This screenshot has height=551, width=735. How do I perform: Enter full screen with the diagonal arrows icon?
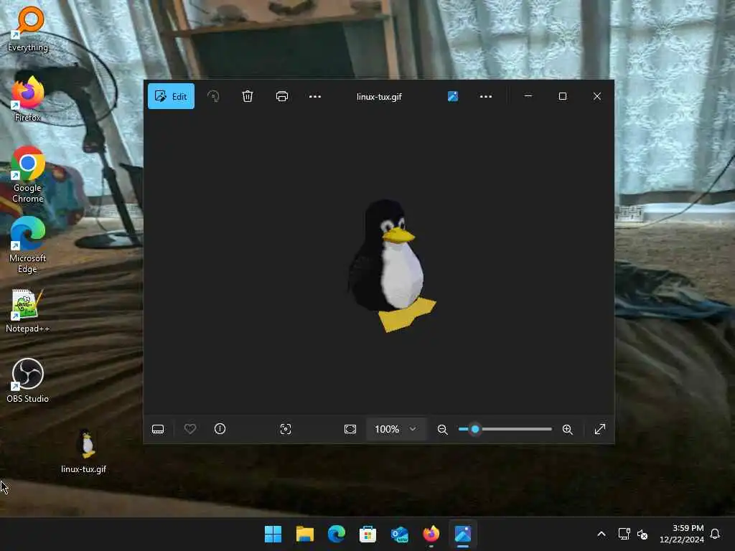tap(600, 429)
